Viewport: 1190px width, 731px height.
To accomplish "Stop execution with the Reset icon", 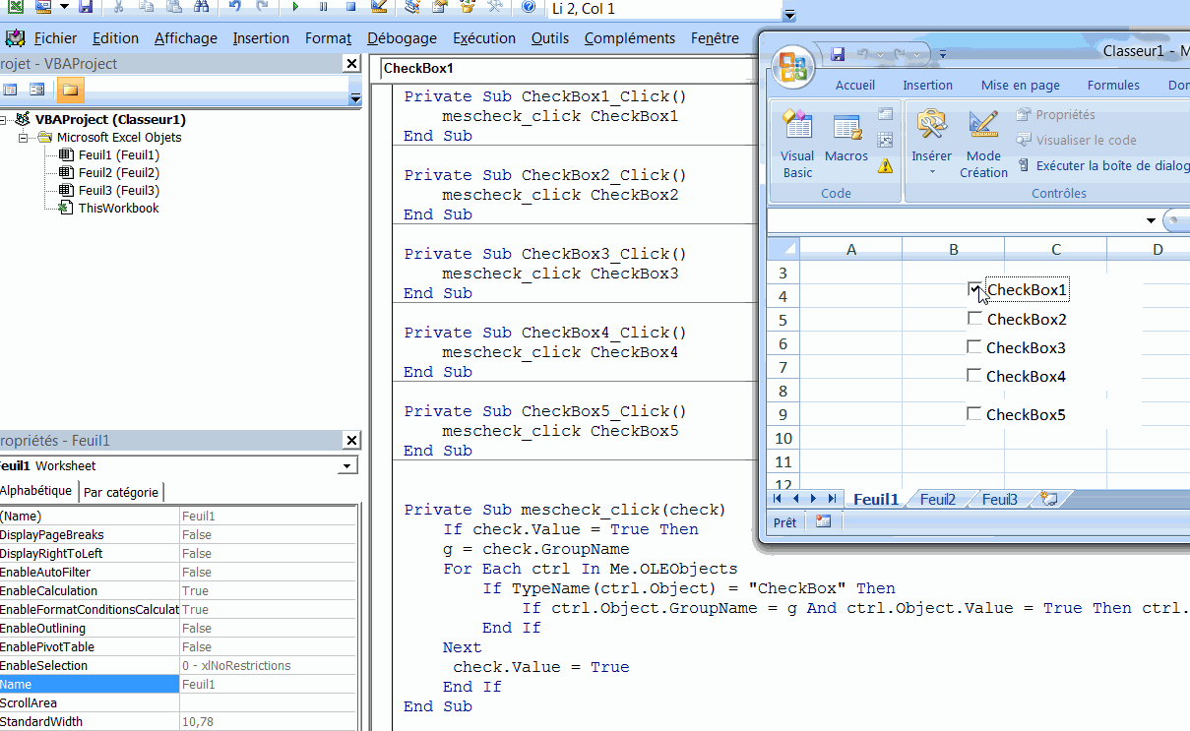I will point(350,7).
